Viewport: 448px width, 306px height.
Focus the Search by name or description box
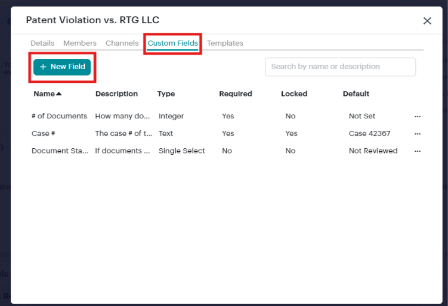340,67
